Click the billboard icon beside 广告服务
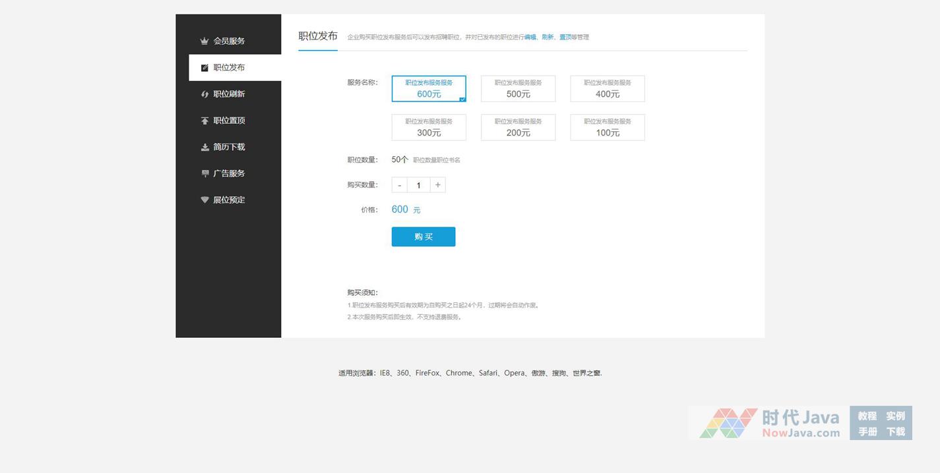Screen dimensions: 940x473 click(204, 173)
